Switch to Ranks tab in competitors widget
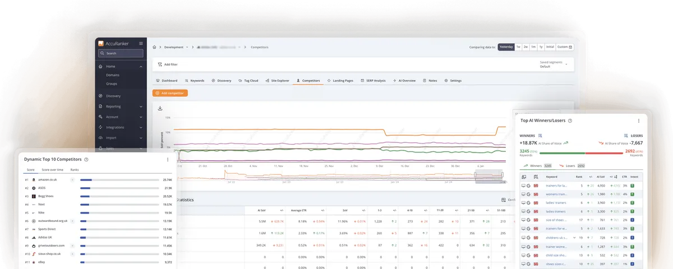Screen dimensions: 673x269 [75, 169]
